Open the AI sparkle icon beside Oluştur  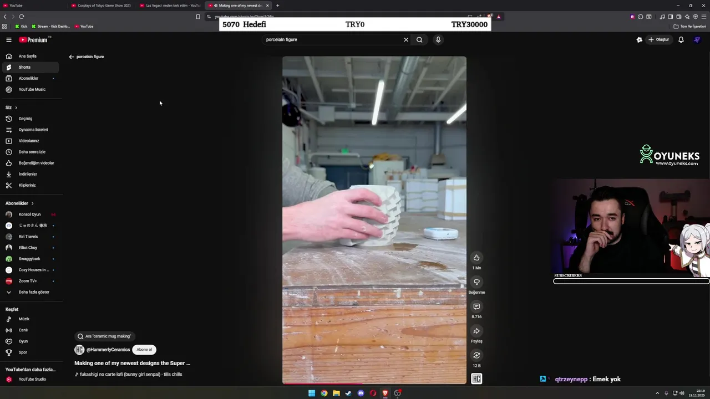[639, 40]
